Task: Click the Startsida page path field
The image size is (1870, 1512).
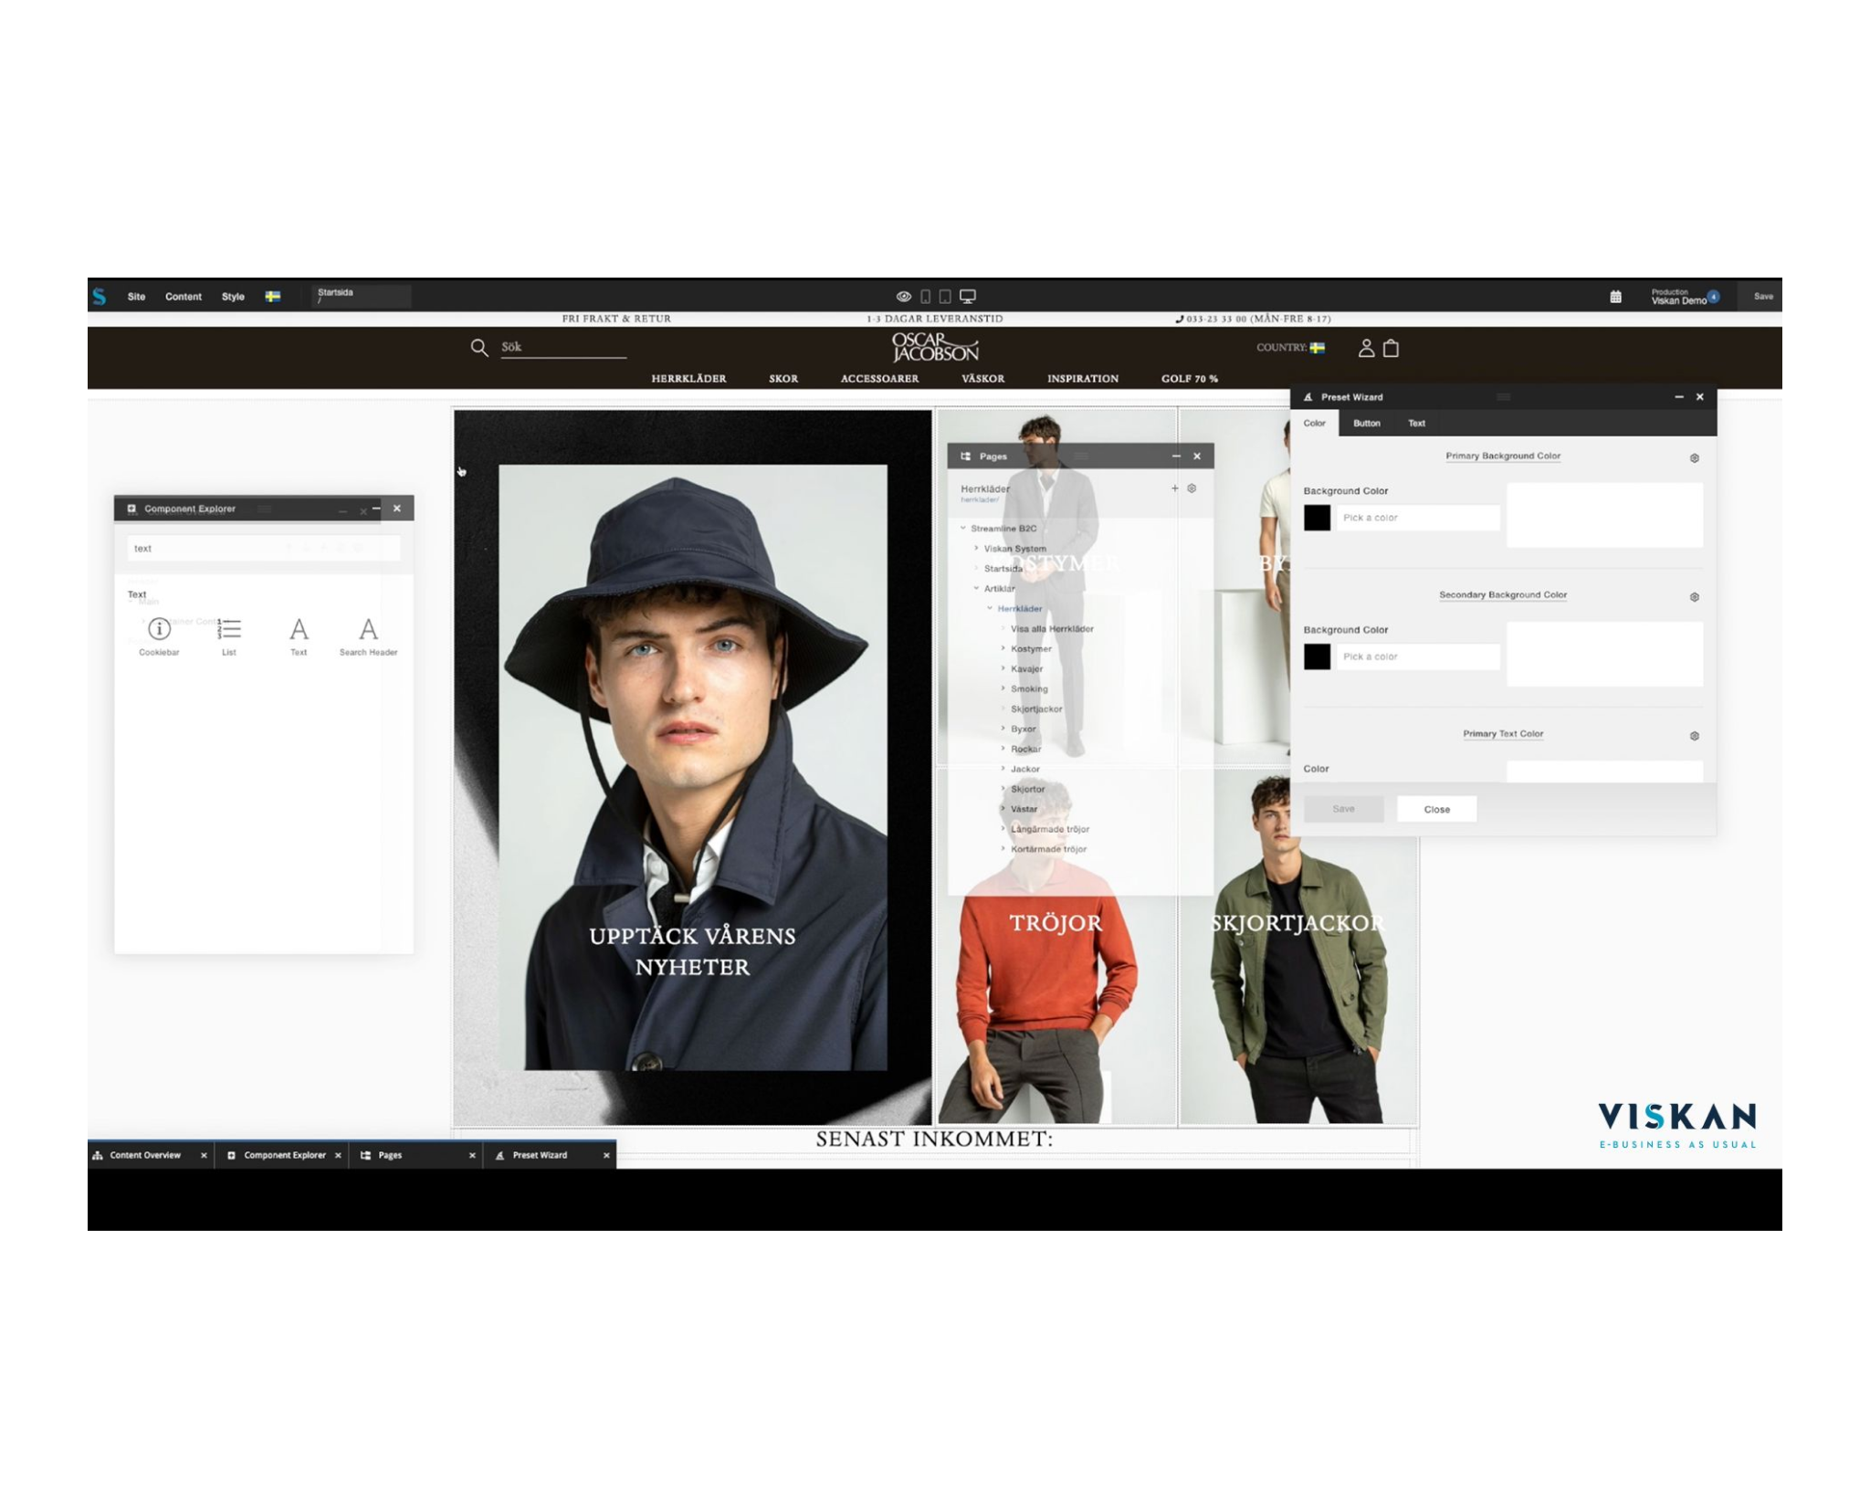Action: pos(362,296)
